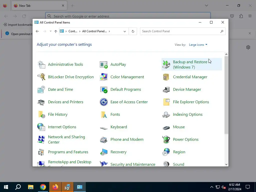Viewport: 256px width, 192px height.
Task: Open the BitLocker Drive Encryption icon
Action: (x=41, y=77)
